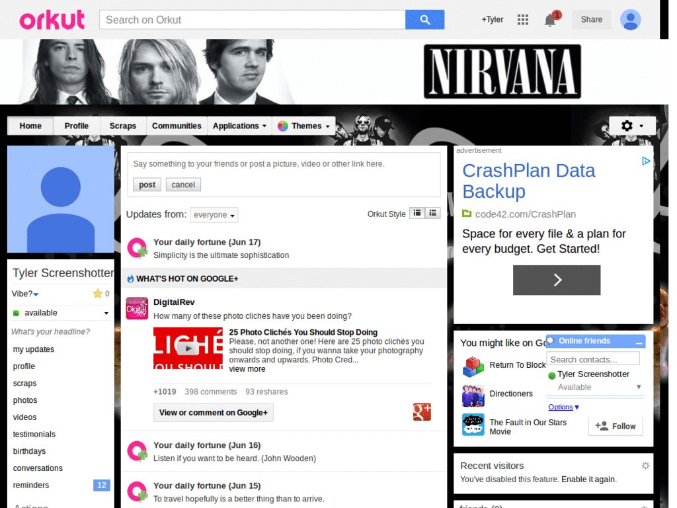This screenshot has height=508, width=677.
Task: Click What's your headline? field
Action: (x=50, y=332)
